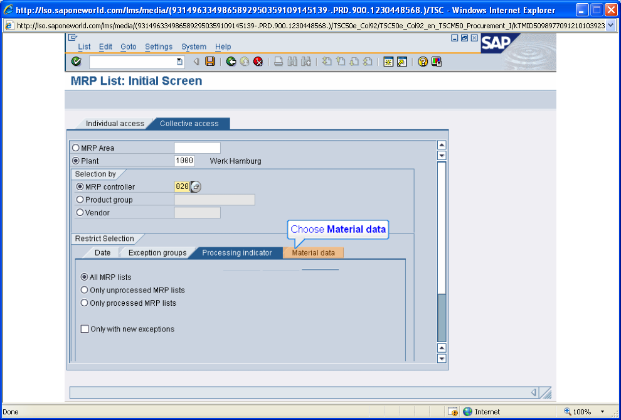Click the MRP Area input field
This screenshot has height=420, width=621.
(x=197, y=148)
